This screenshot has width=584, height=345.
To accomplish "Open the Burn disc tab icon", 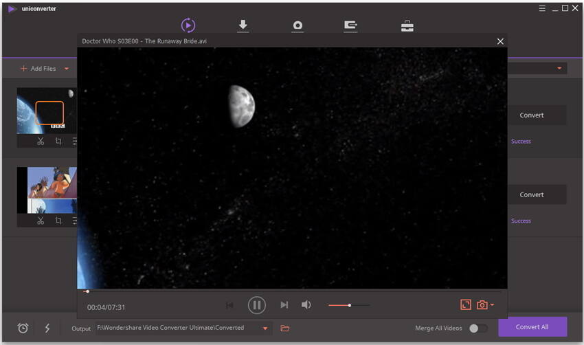I will click(297, 25).
